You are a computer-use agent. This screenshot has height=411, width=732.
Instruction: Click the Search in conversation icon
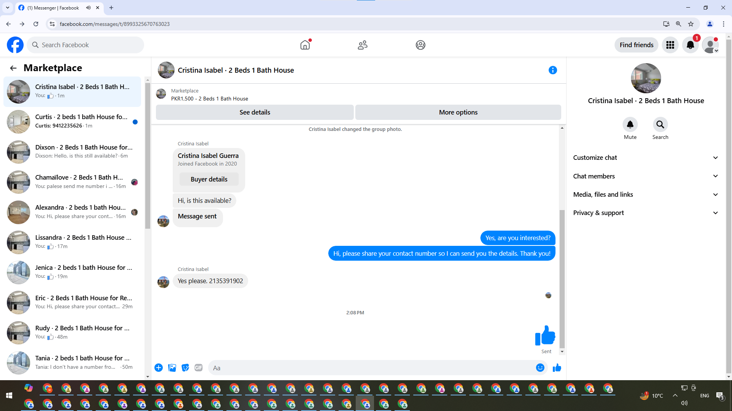660,124
